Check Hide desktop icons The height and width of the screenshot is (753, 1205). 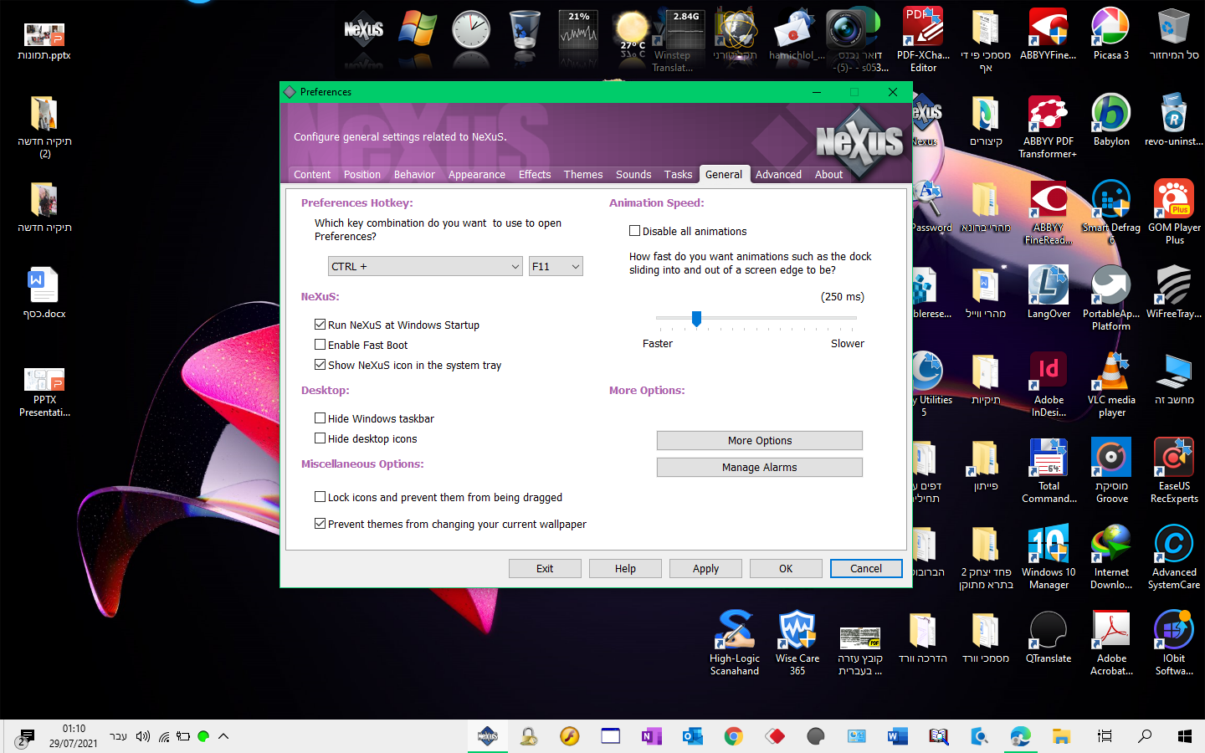[x=320, y=438]
